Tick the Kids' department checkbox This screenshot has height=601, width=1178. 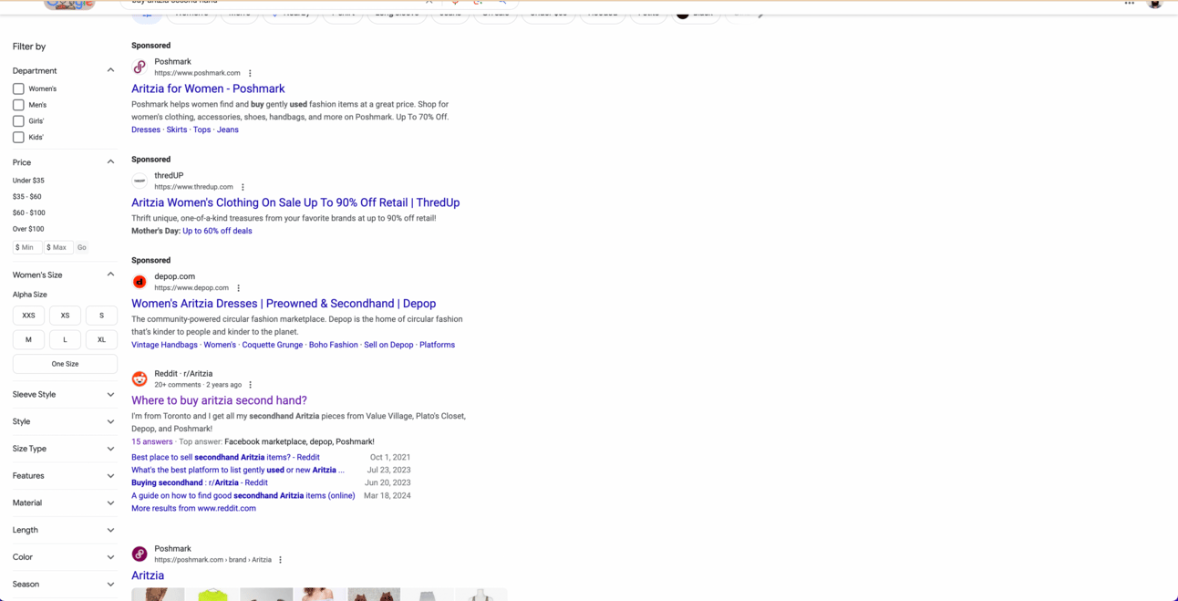tap(18, 137)
